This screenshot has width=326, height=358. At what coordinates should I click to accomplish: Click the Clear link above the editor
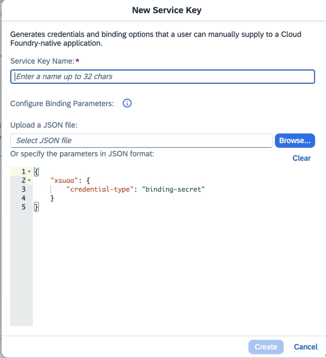[x=301, y=158]
